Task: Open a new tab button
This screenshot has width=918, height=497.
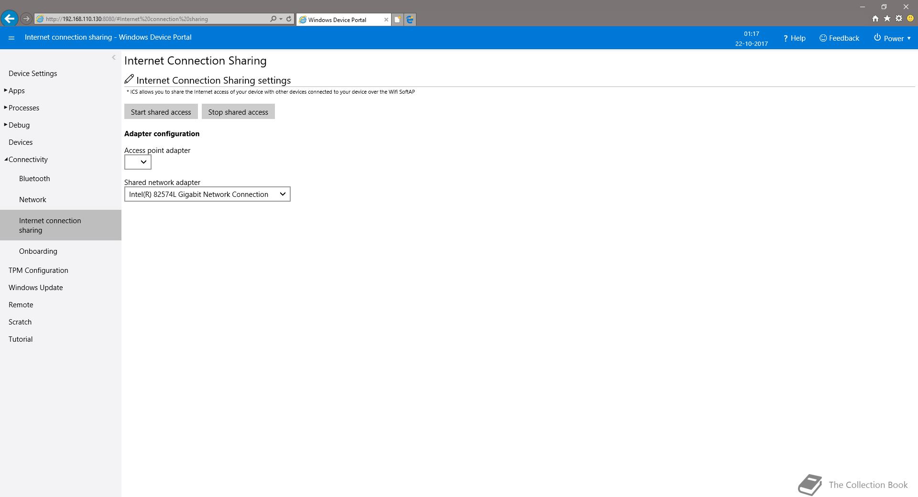Action: pyautogui.click(x=397, y=20)
